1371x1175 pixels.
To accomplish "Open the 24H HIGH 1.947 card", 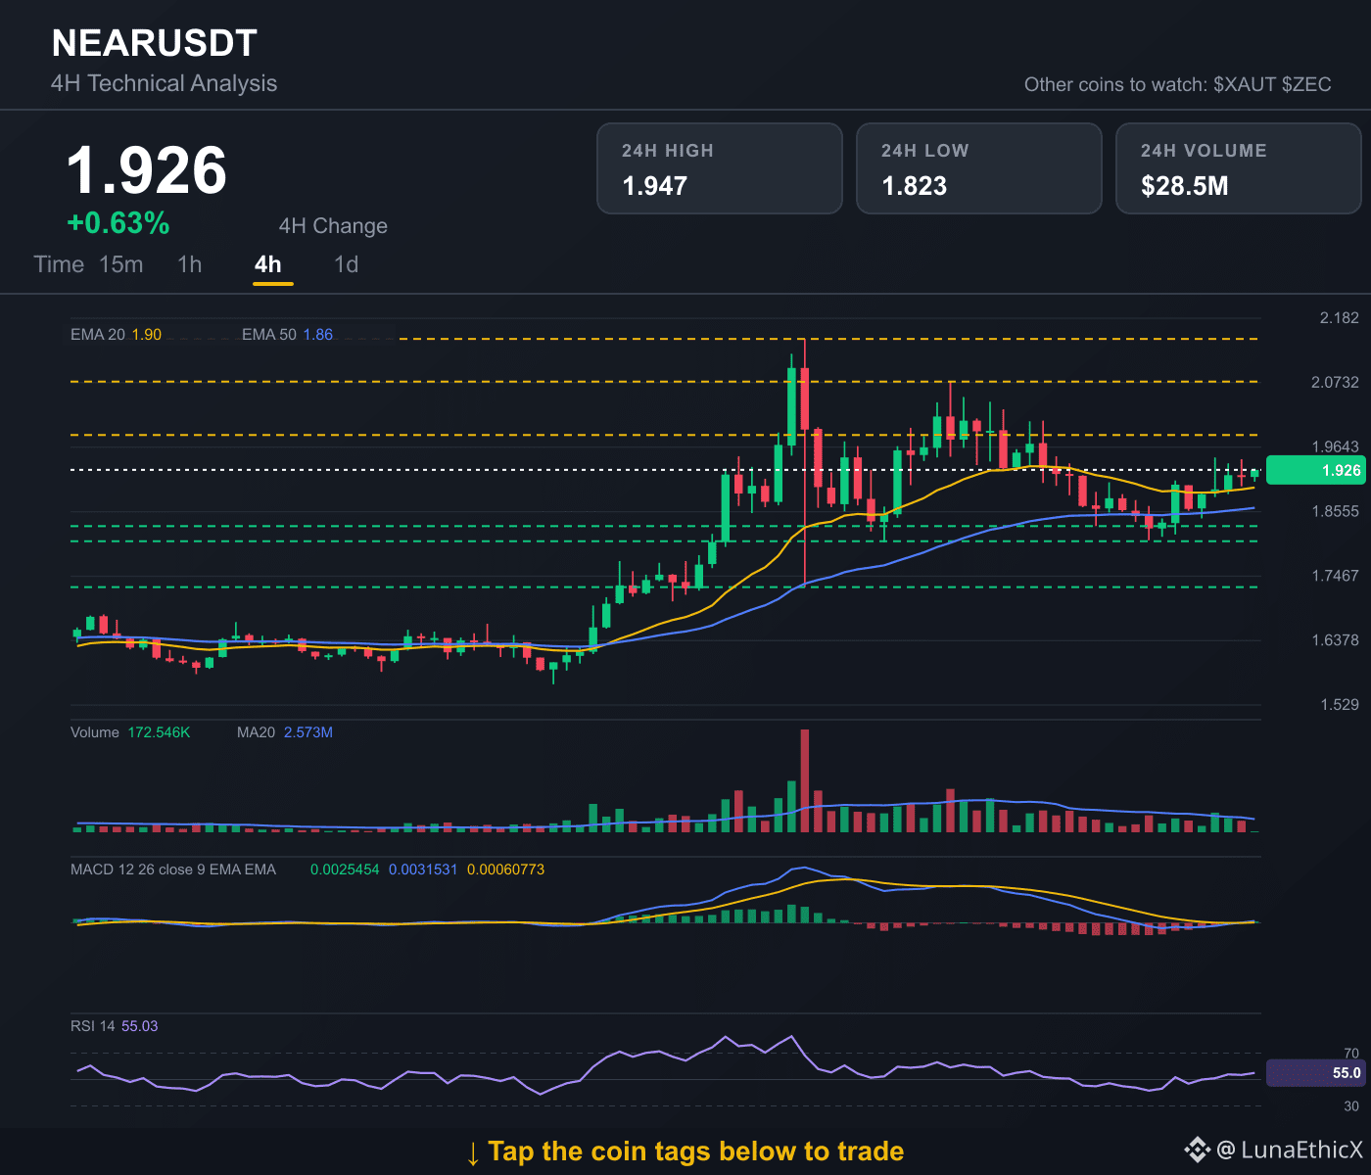I will [x=720, y=168].
